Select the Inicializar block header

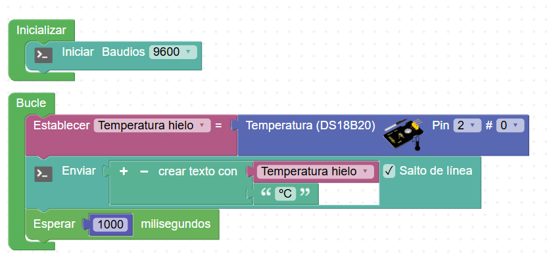tap(41, 30)
